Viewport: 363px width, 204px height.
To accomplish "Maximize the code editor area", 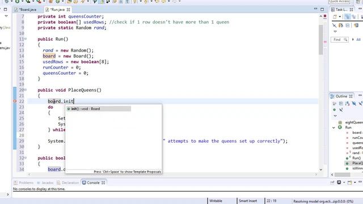I will pyautogui.click(x=322, y=9).
